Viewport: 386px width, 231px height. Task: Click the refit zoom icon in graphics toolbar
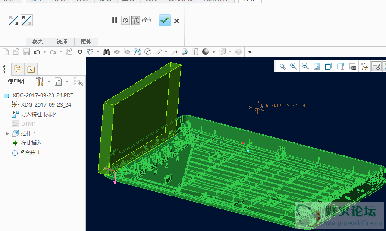point(282,66)
